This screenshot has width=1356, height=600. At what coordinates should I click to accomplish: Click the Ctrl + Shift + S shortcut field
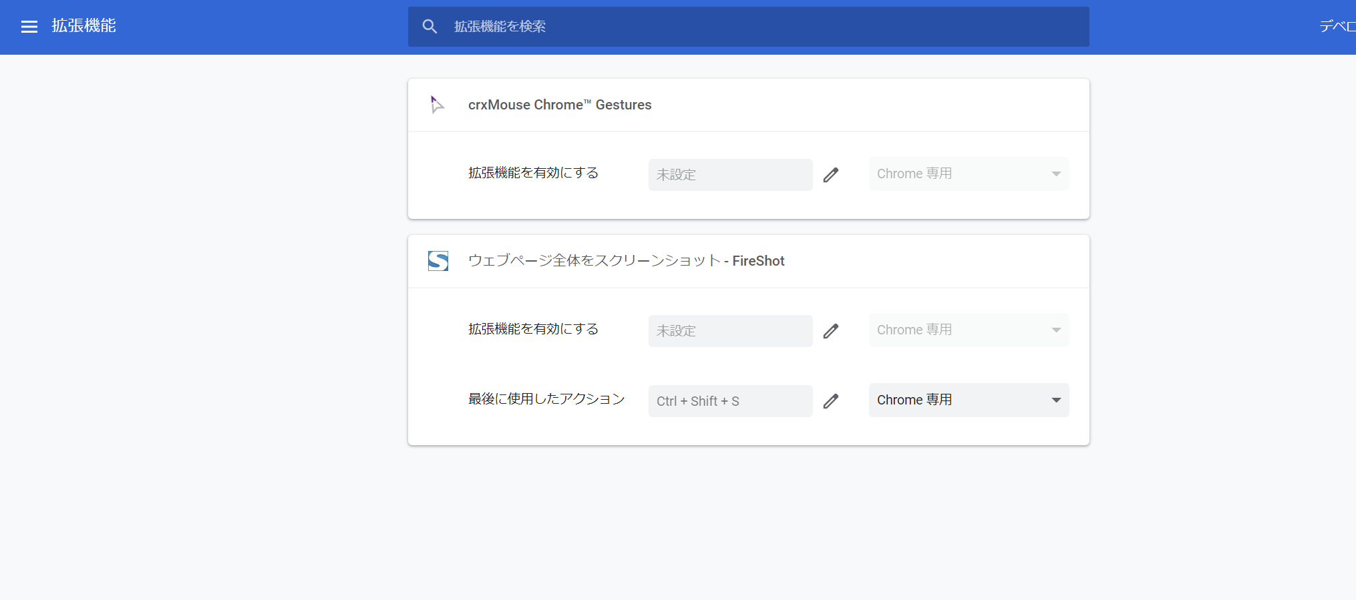click(730, 401)
